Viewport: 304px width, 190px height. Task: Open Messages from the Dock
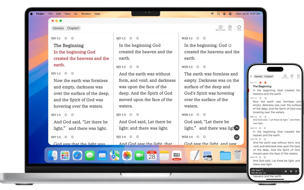(x=90, y=155)
